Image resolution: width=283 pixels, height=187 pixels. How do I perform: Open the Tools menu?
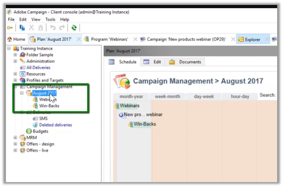pos(50,20)
